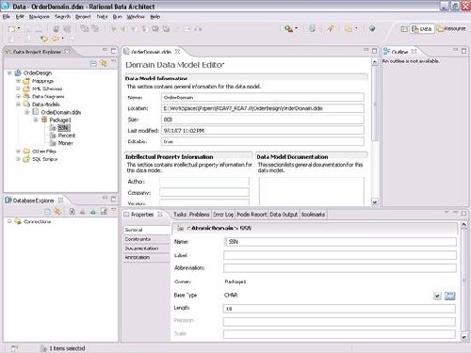Expand the Connections node in Database Explorer

pyautogui.click(x=9, y=221)
